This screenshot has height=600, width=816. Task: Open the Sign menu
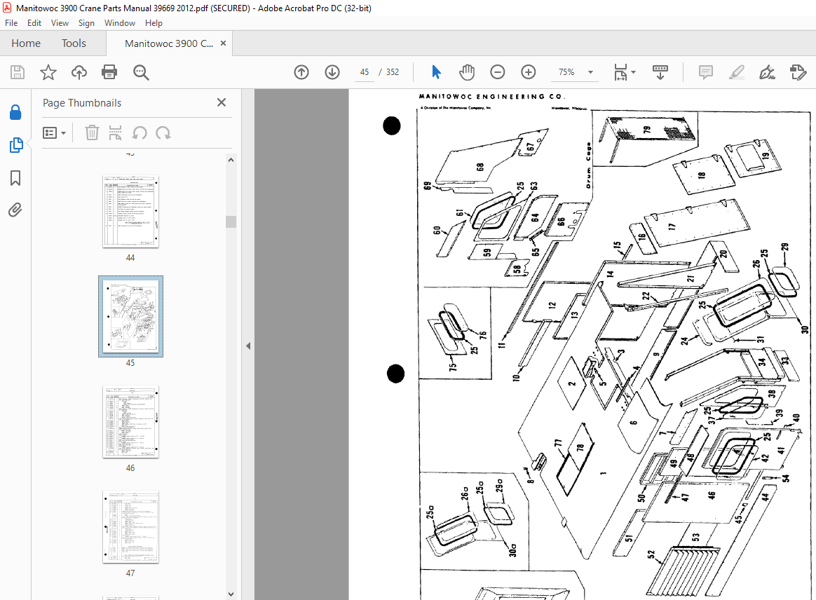tap(86, 23)
